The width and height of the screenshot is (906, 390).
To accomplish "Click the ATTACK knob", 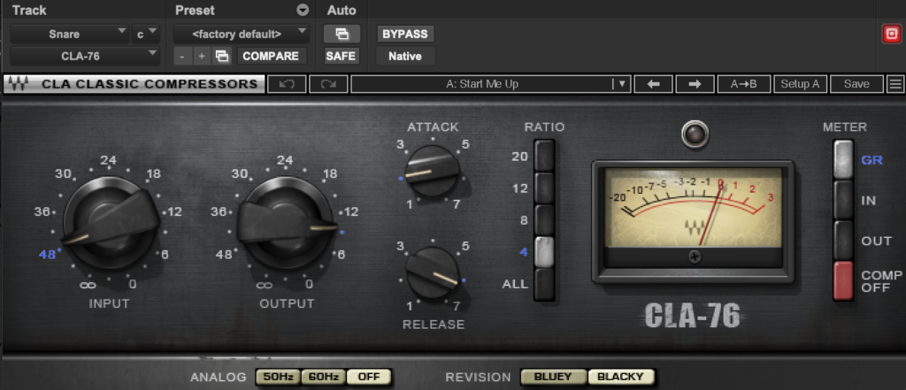I will pos(432,170).
